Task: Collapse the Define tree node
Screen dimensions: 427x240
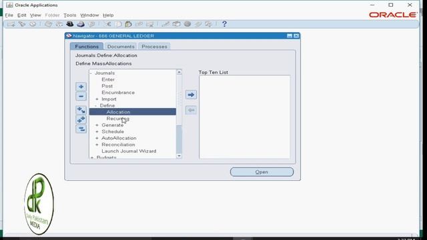Action: (x=95, y=105)
